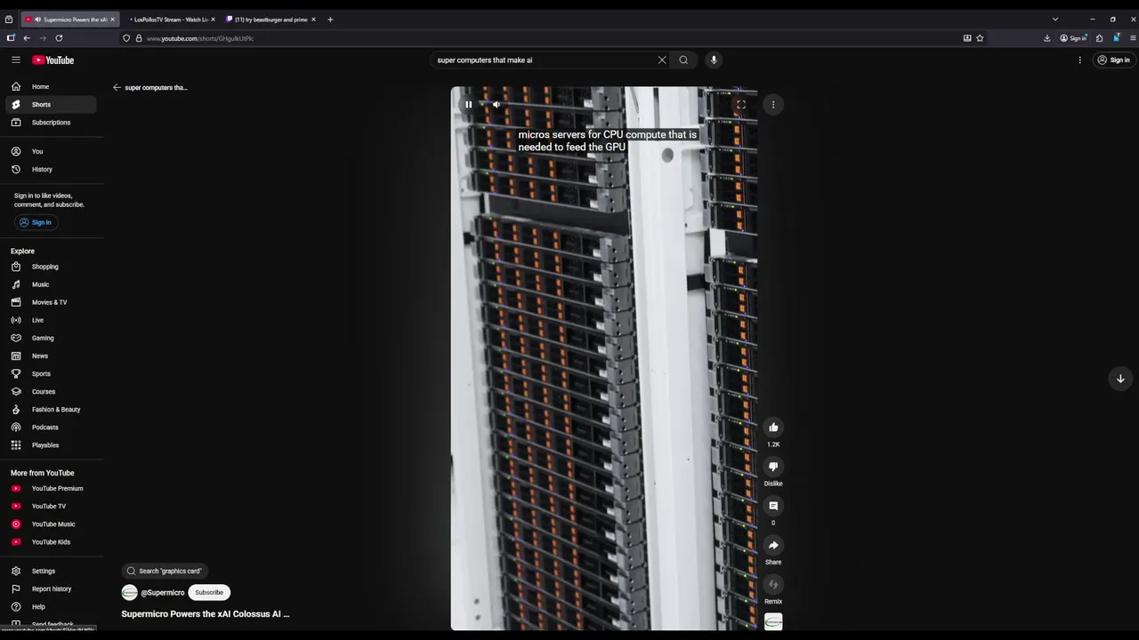This screenshot has width=1139, height=640.
Task: Share this Short
Action: 773,545
